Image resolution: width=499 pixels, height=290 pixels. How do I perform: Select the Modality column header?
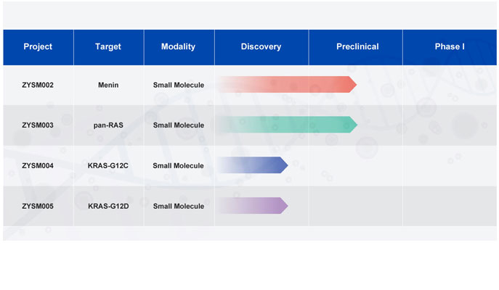tap(179, 47)
